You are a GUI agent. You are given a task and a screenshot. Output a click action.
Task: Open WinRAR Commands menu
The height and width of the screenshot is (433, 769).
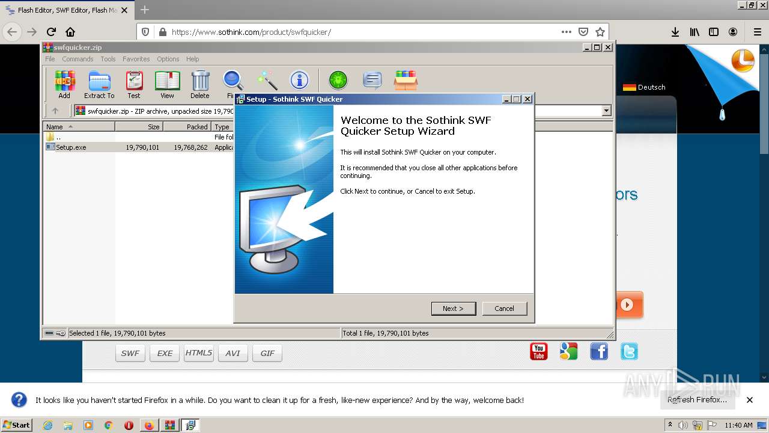(78, 59)
